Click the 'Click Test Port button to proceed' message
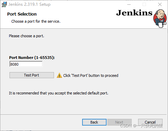The width and height of the screenshot is (168, 131). 91,75
